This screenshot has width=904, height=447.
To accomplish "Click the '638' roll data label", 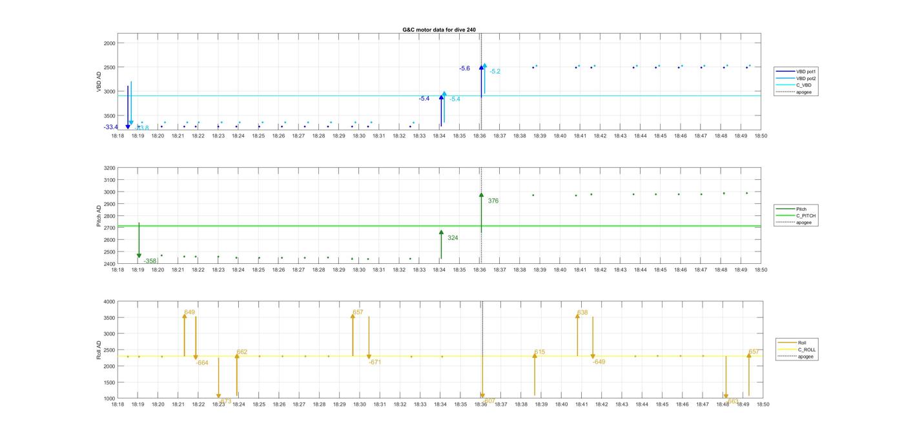I will (582, 312).
